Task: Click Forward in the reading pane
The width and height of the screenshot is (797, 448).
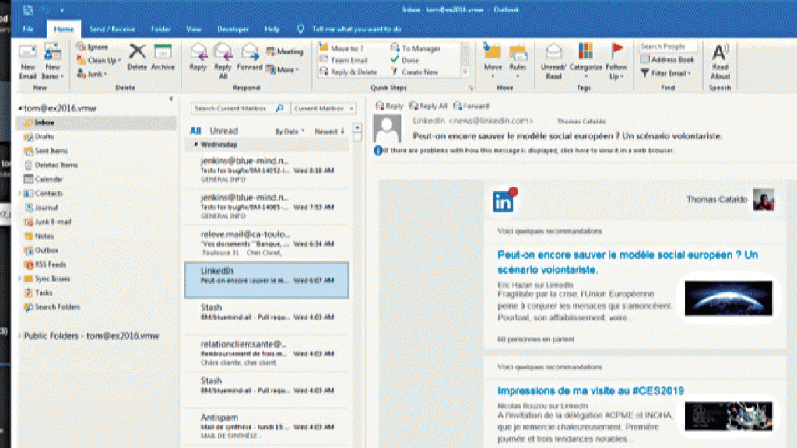Action: pos(471,106)
